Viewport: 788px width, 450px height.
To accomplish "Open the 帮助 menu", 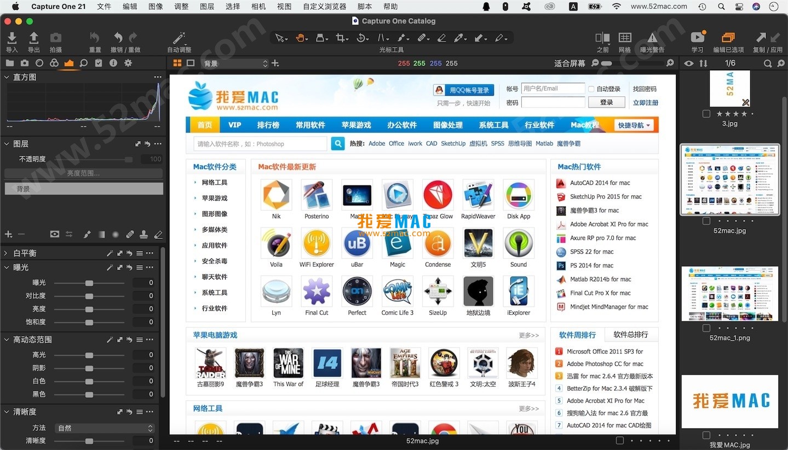I will point(390,7).
